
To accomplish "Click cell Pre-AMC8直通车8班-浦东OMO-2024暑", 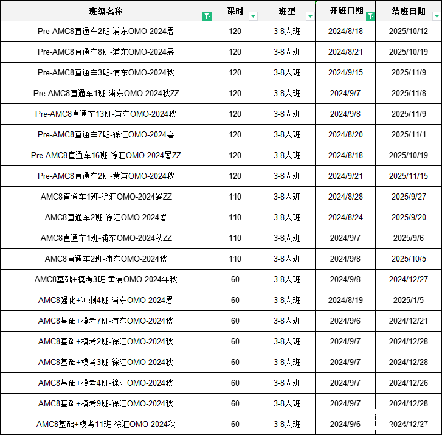I will pyautogui.click(x=106, y=52).
